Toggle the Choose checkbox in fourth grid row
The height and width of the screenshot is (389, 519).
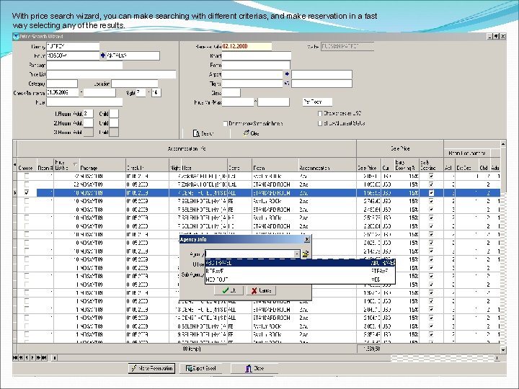point(27,201)
